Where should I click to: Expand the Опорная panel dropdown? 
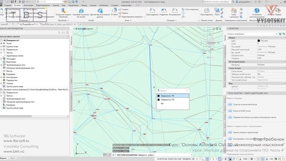point(172,21)
